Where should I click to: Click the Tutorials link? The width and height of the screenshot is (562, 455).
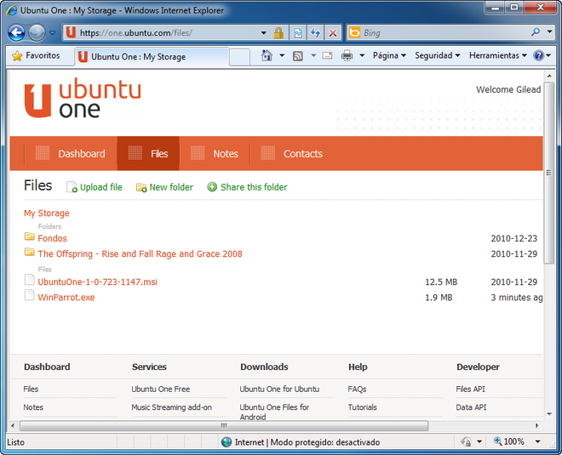point(363,407)
